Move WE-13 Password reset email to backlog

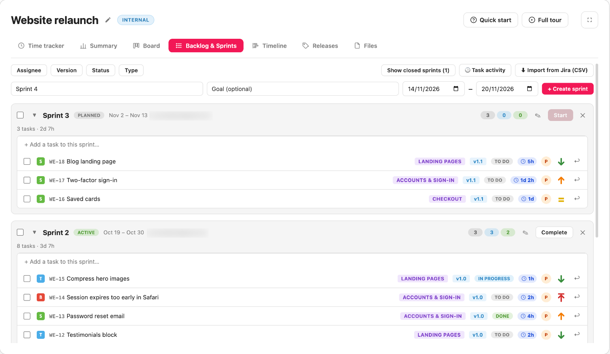point(577,316)
